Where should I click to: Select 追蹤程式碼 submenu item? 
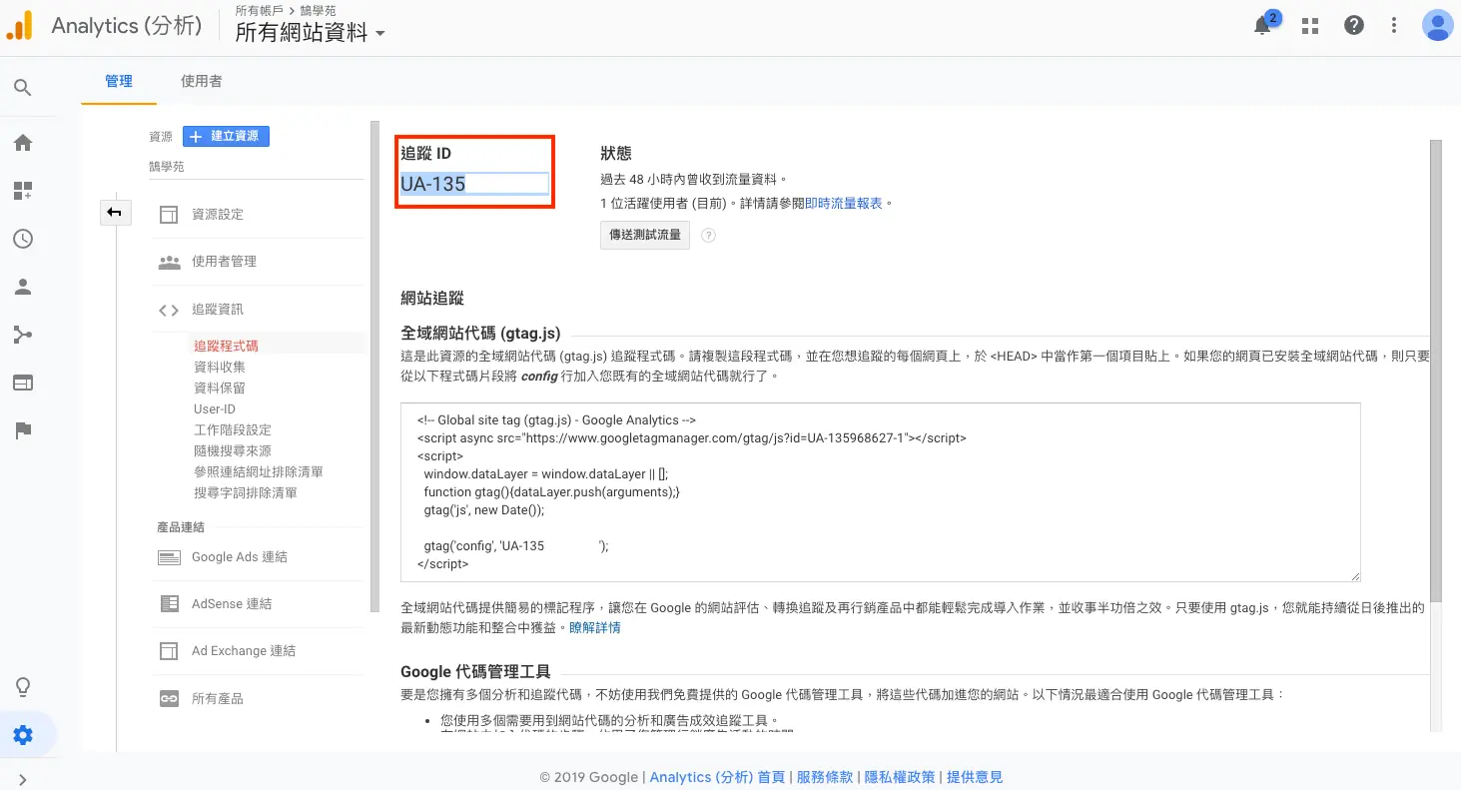click(227, 346)
